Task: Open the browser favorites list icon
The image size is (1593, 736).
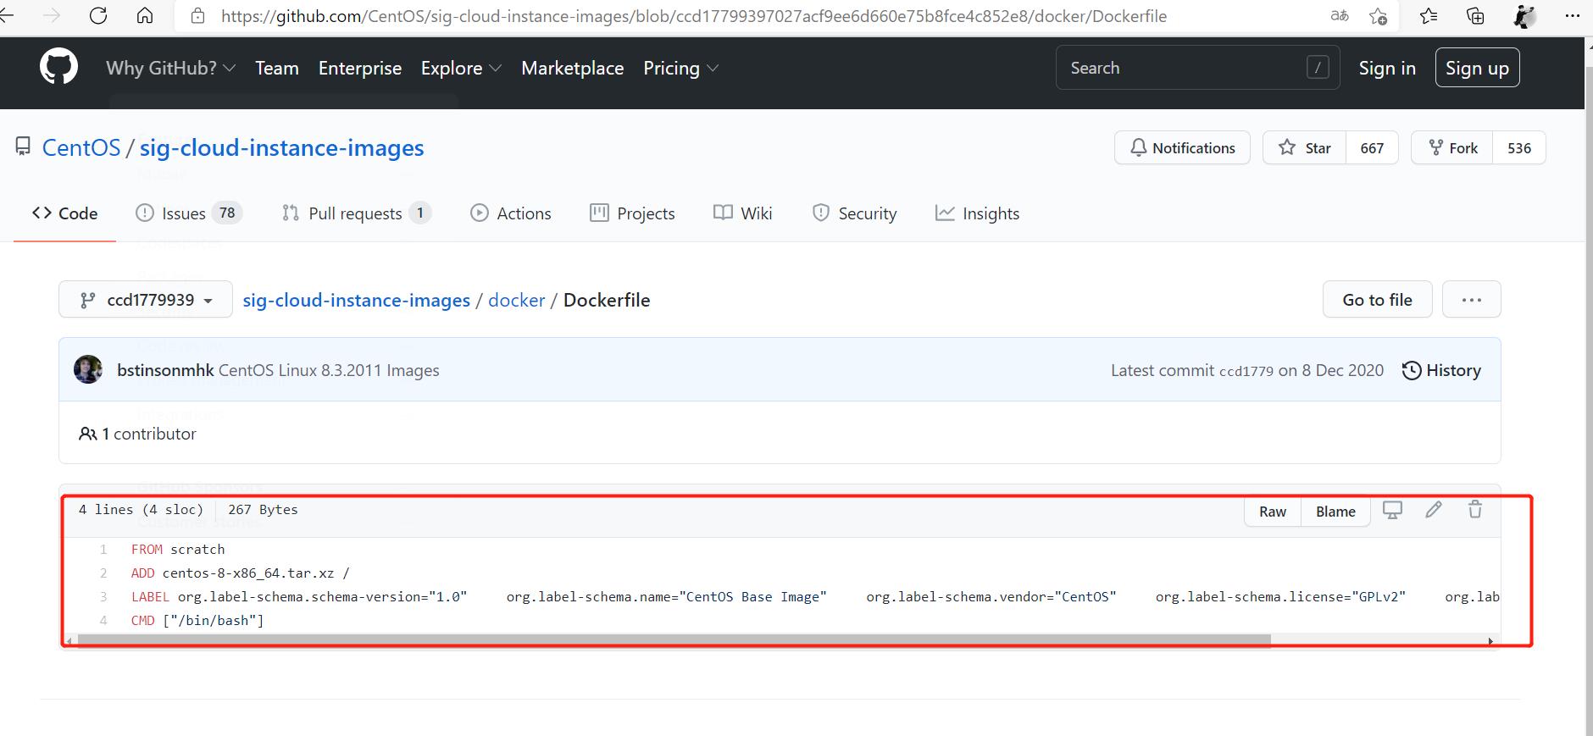Action: 1429,15
